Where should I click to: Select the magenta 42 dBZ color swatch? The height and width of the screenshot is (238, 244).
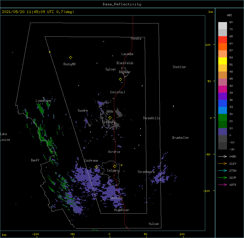[222, 89]
